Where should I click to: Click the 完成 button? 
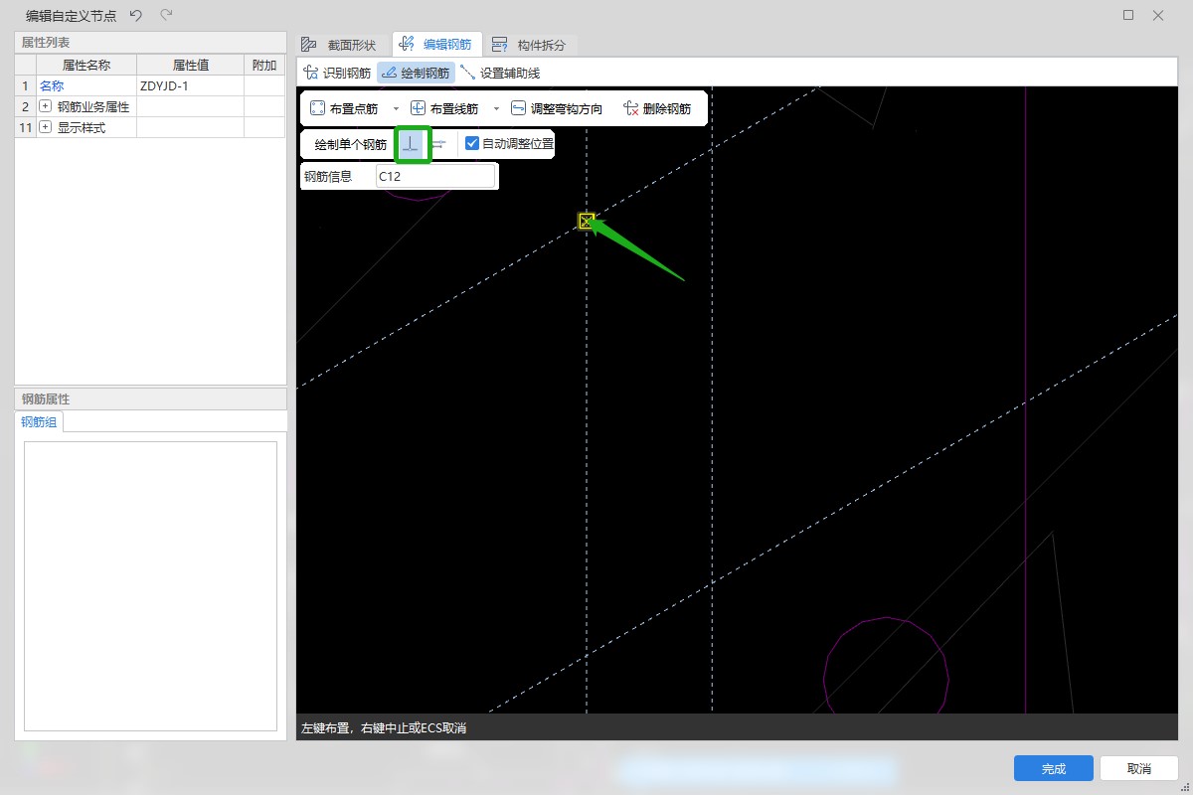[1053, 768]
